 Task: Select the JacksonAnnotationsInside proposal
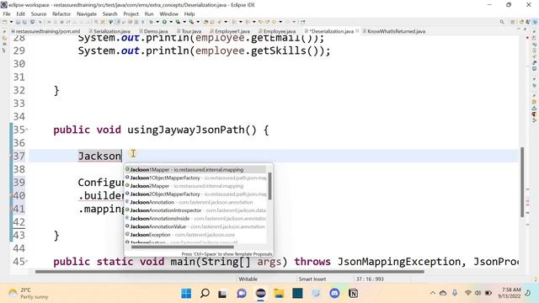click(x=195, y=219)
